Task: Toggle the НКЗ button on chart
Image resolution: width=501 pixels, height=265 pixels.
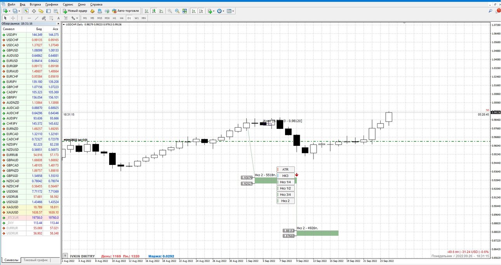Action: click(x=285, y=176)
